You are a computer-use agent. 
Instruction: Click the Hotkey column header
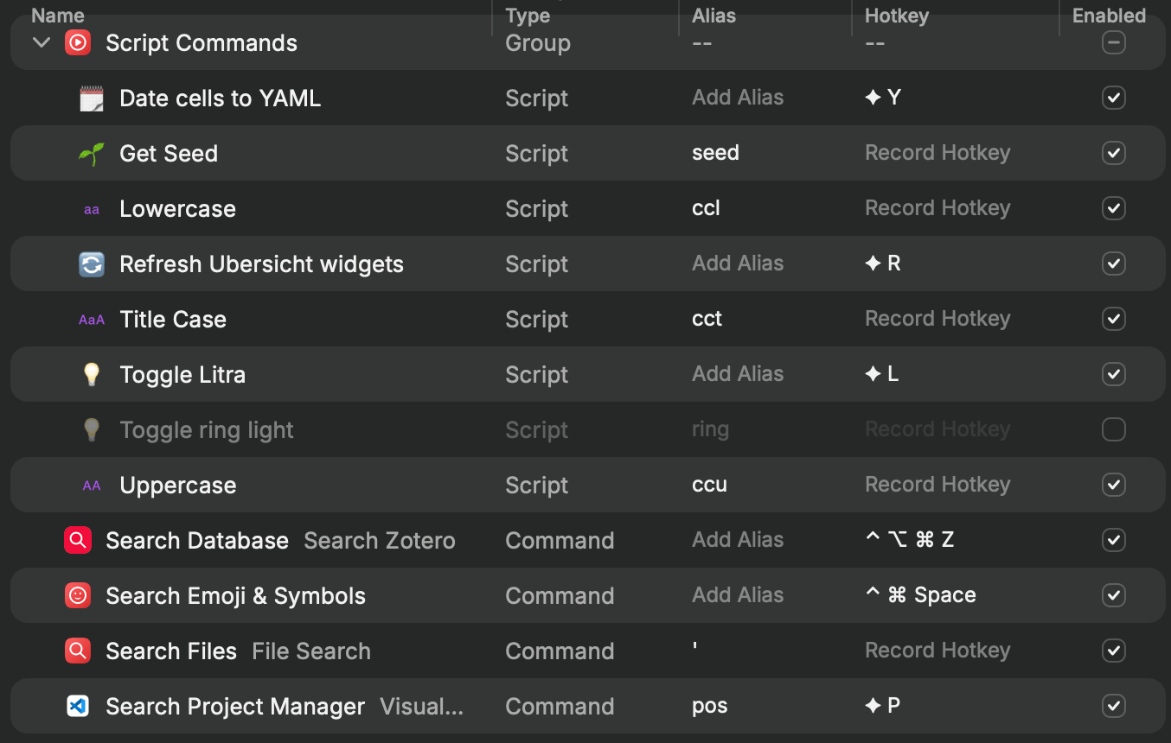[896, 16]
